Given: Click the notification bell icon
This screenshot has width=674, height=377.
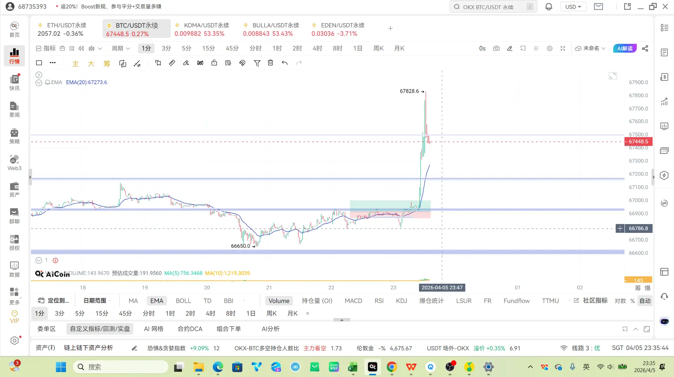Looking at the screenshot, I should click(549, 7).
